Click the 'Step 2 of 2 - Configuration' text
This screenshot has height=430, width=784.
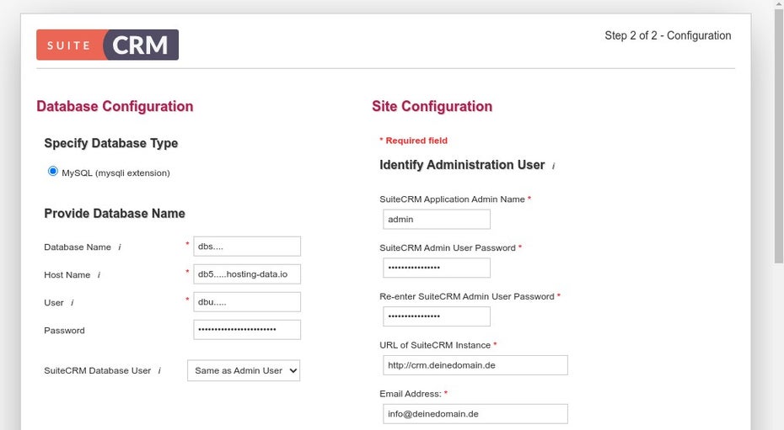pyautogui.click(x=668, y=35)
